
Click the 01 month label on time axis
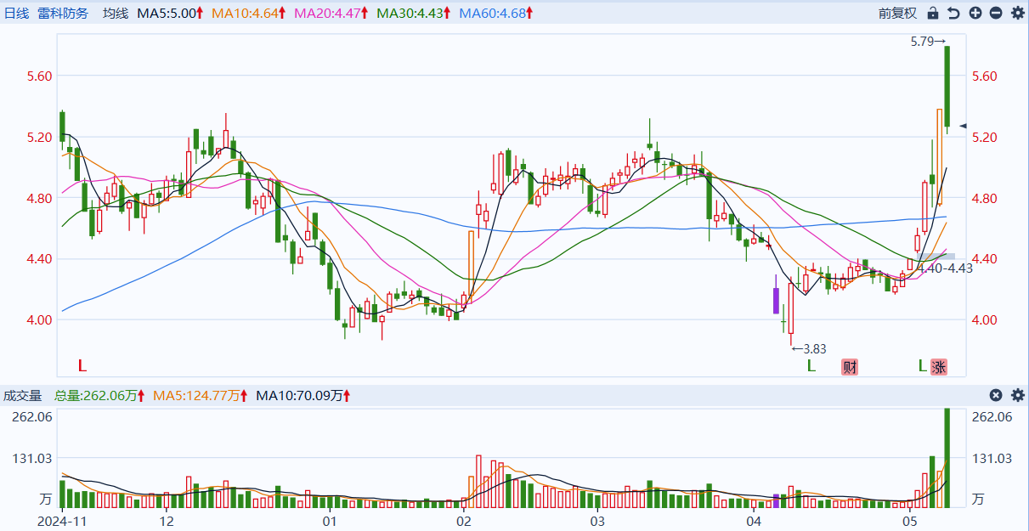tap(329, 520)
